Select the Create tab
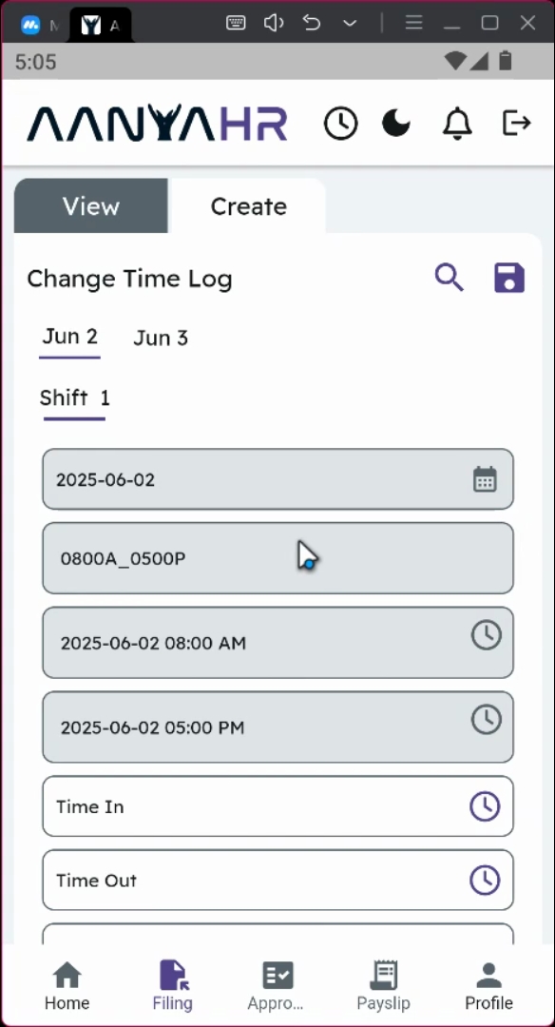 coord(248,205)
